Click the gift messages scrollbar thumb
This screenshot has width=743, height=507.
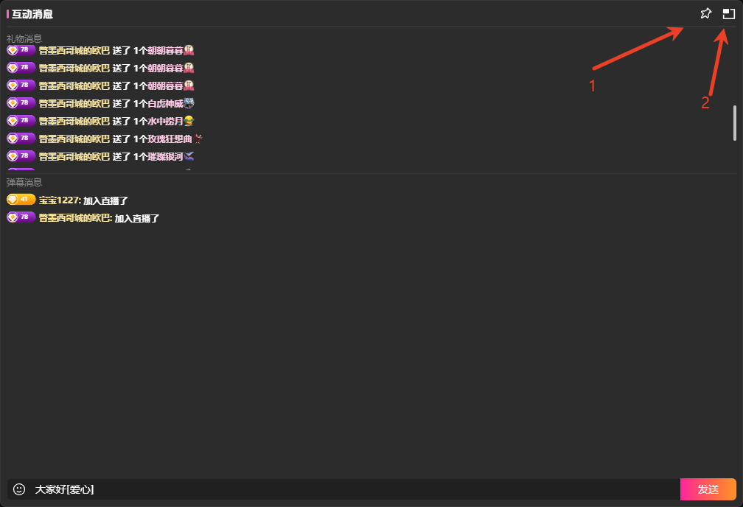[734, 122]
